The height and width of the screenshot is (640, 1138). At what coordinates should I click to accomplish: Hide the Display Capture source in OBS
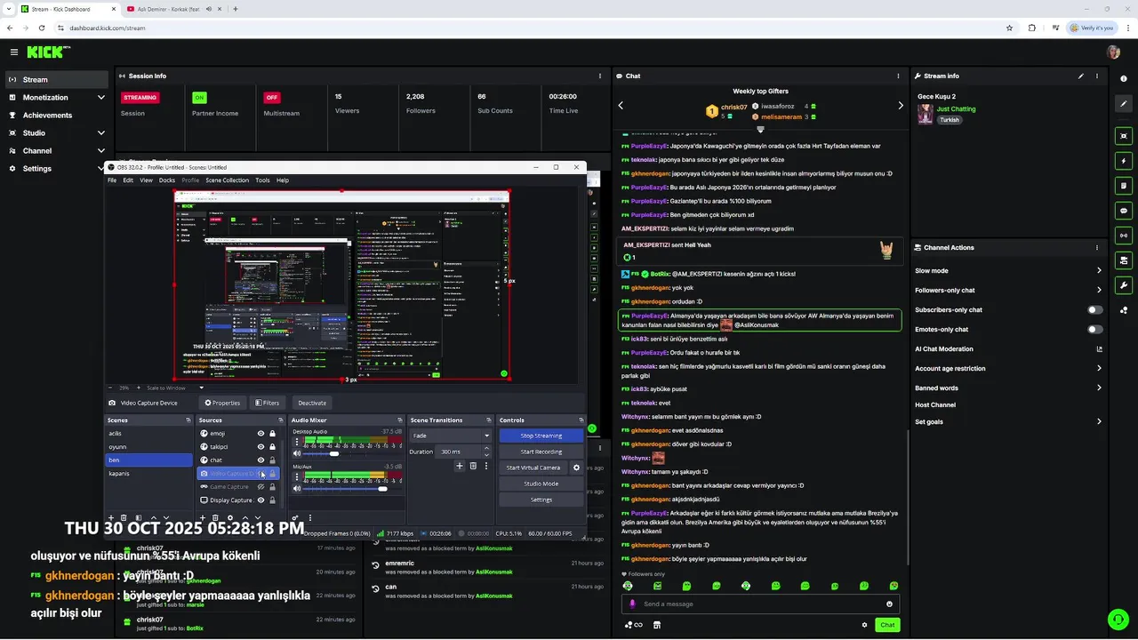point(260,500)
